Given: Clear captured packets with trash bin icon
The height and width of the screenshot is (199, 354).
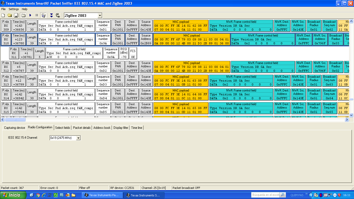Looking at the screenshot, I should (x=44, y=15).
